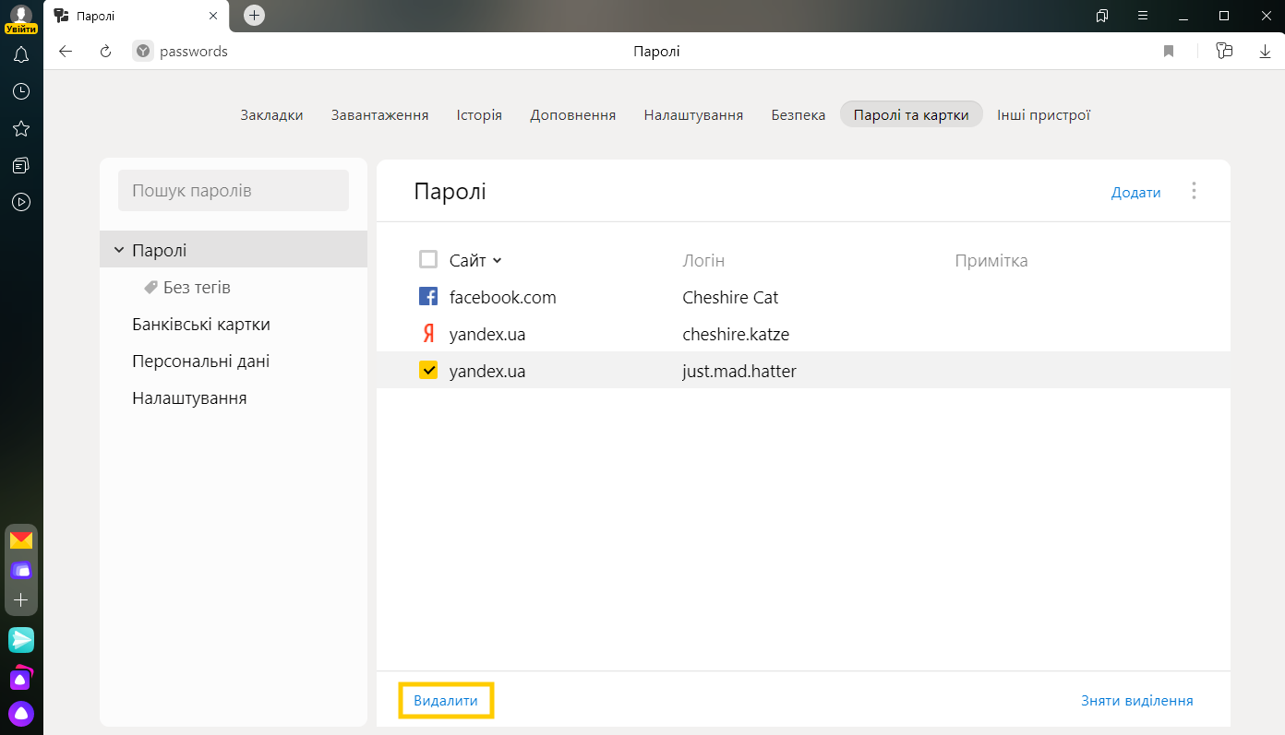The height and width of the screenshot is (735, 1285).
Task: Switch to the Налаштування top tab
Action: [693, 115]
